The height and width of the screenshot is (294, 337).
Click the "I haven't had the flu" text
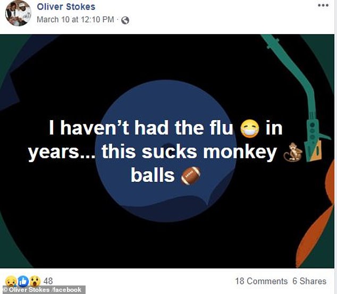pos(142,128)
